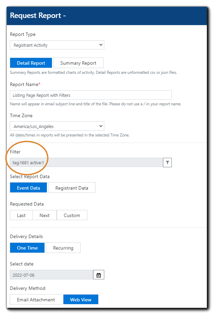The width and height of the screenshot is (219, 320).
Task: Open the calendar date picker icon
Action: coord(99,275)
